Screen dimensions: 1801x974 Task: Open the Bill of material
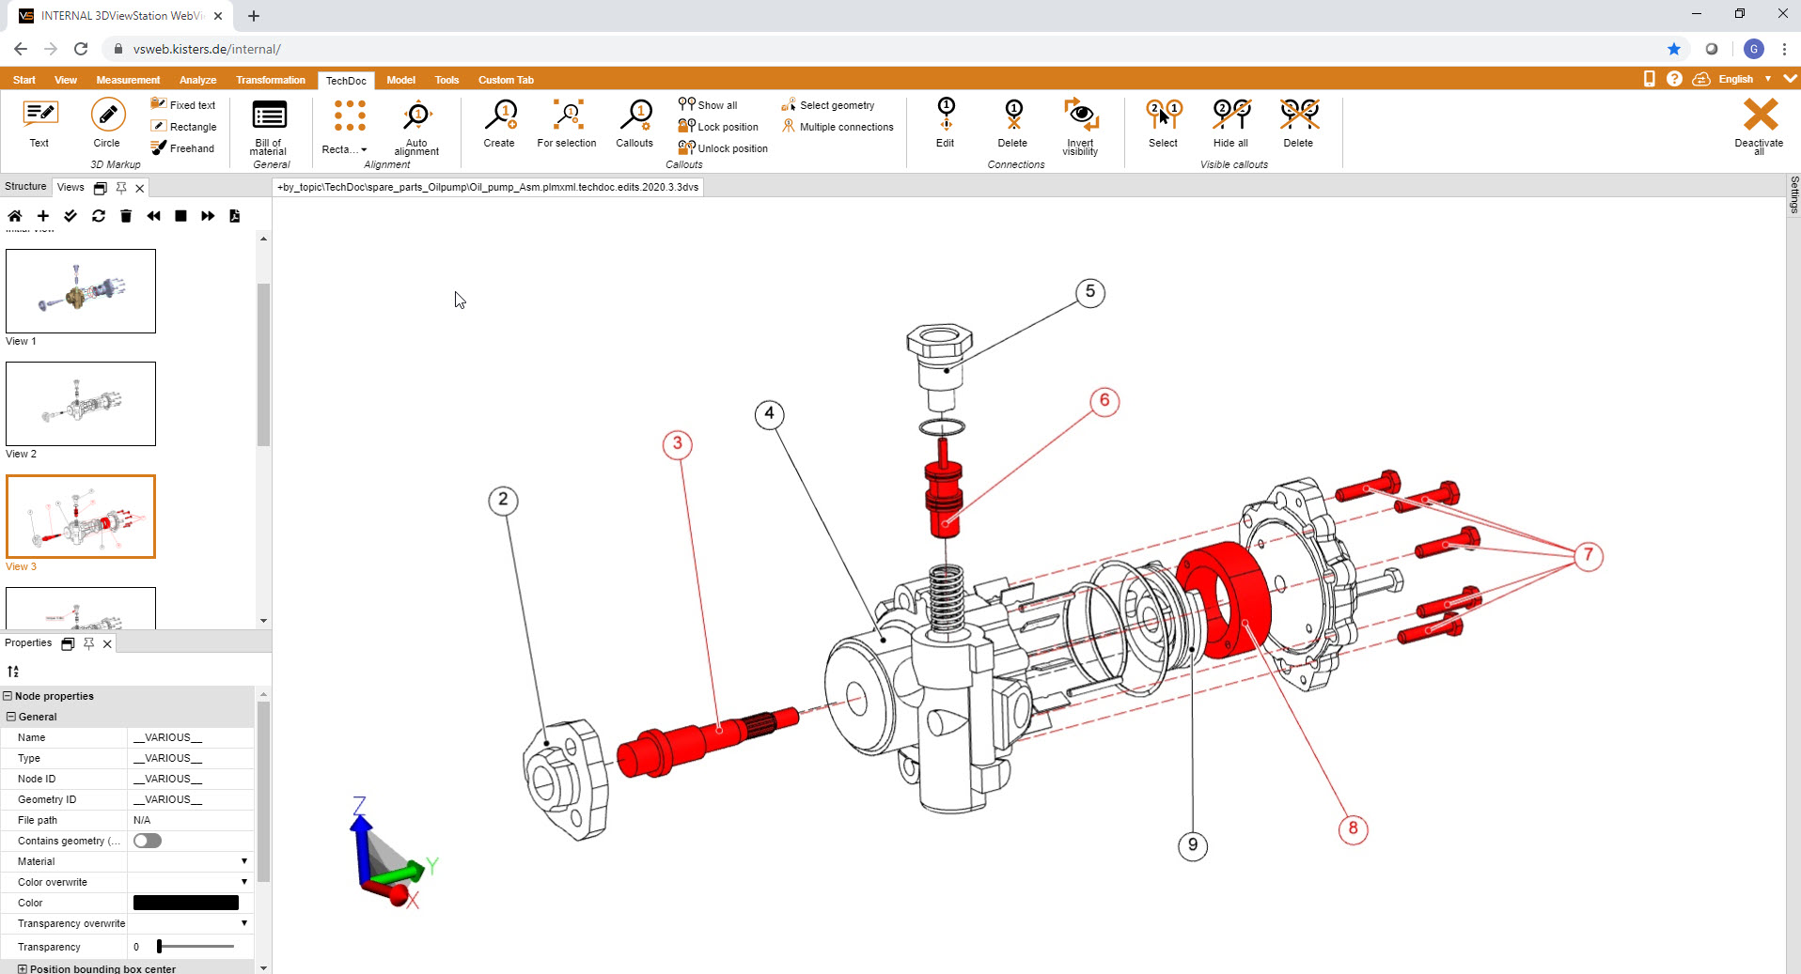(269, 127)
